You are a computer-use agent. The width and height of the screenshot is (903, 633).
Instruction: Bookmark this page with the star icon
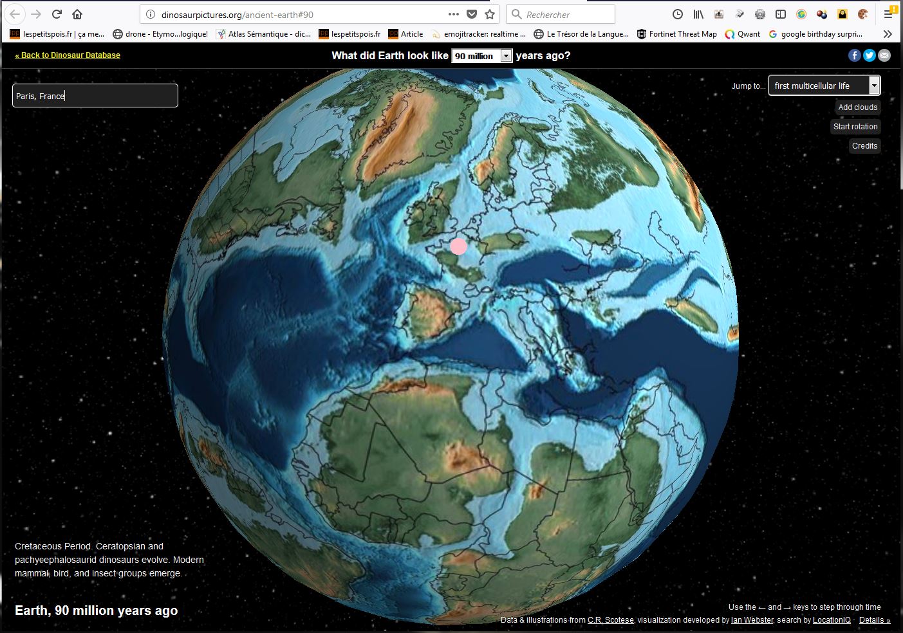pos(490,14)
